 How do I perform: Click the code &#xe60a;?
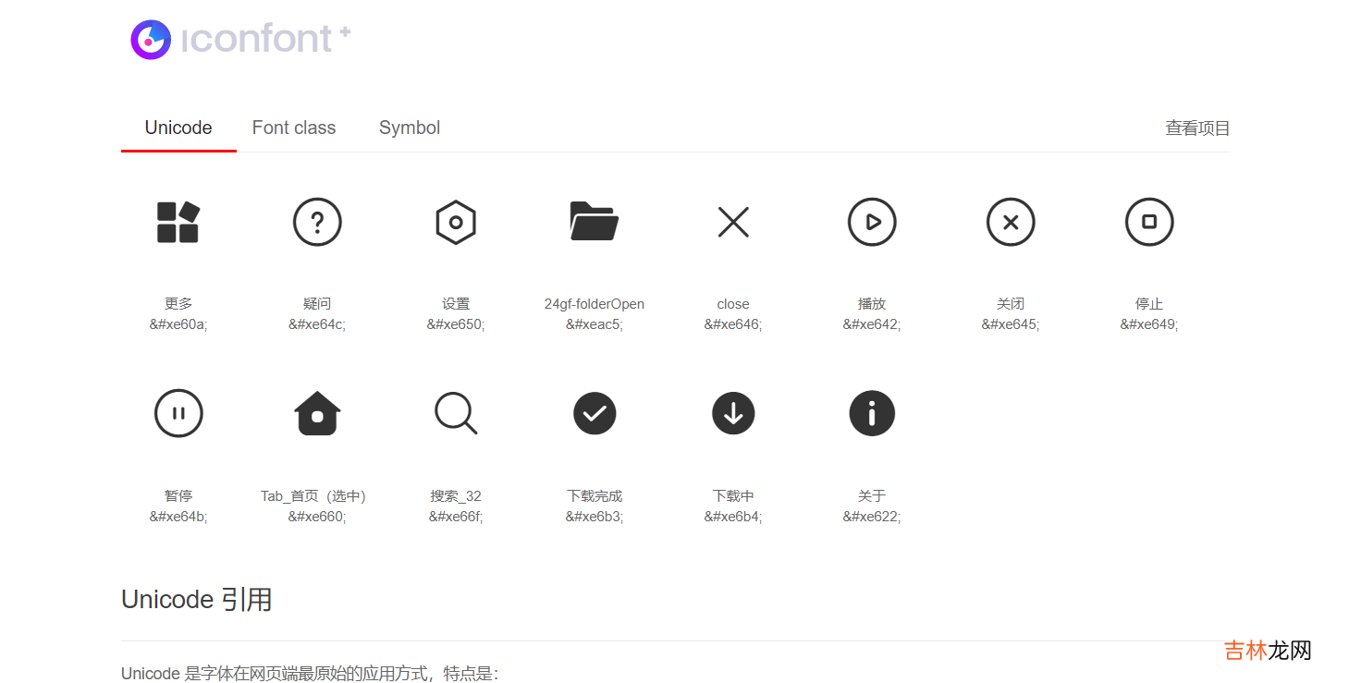coord(178,324)
